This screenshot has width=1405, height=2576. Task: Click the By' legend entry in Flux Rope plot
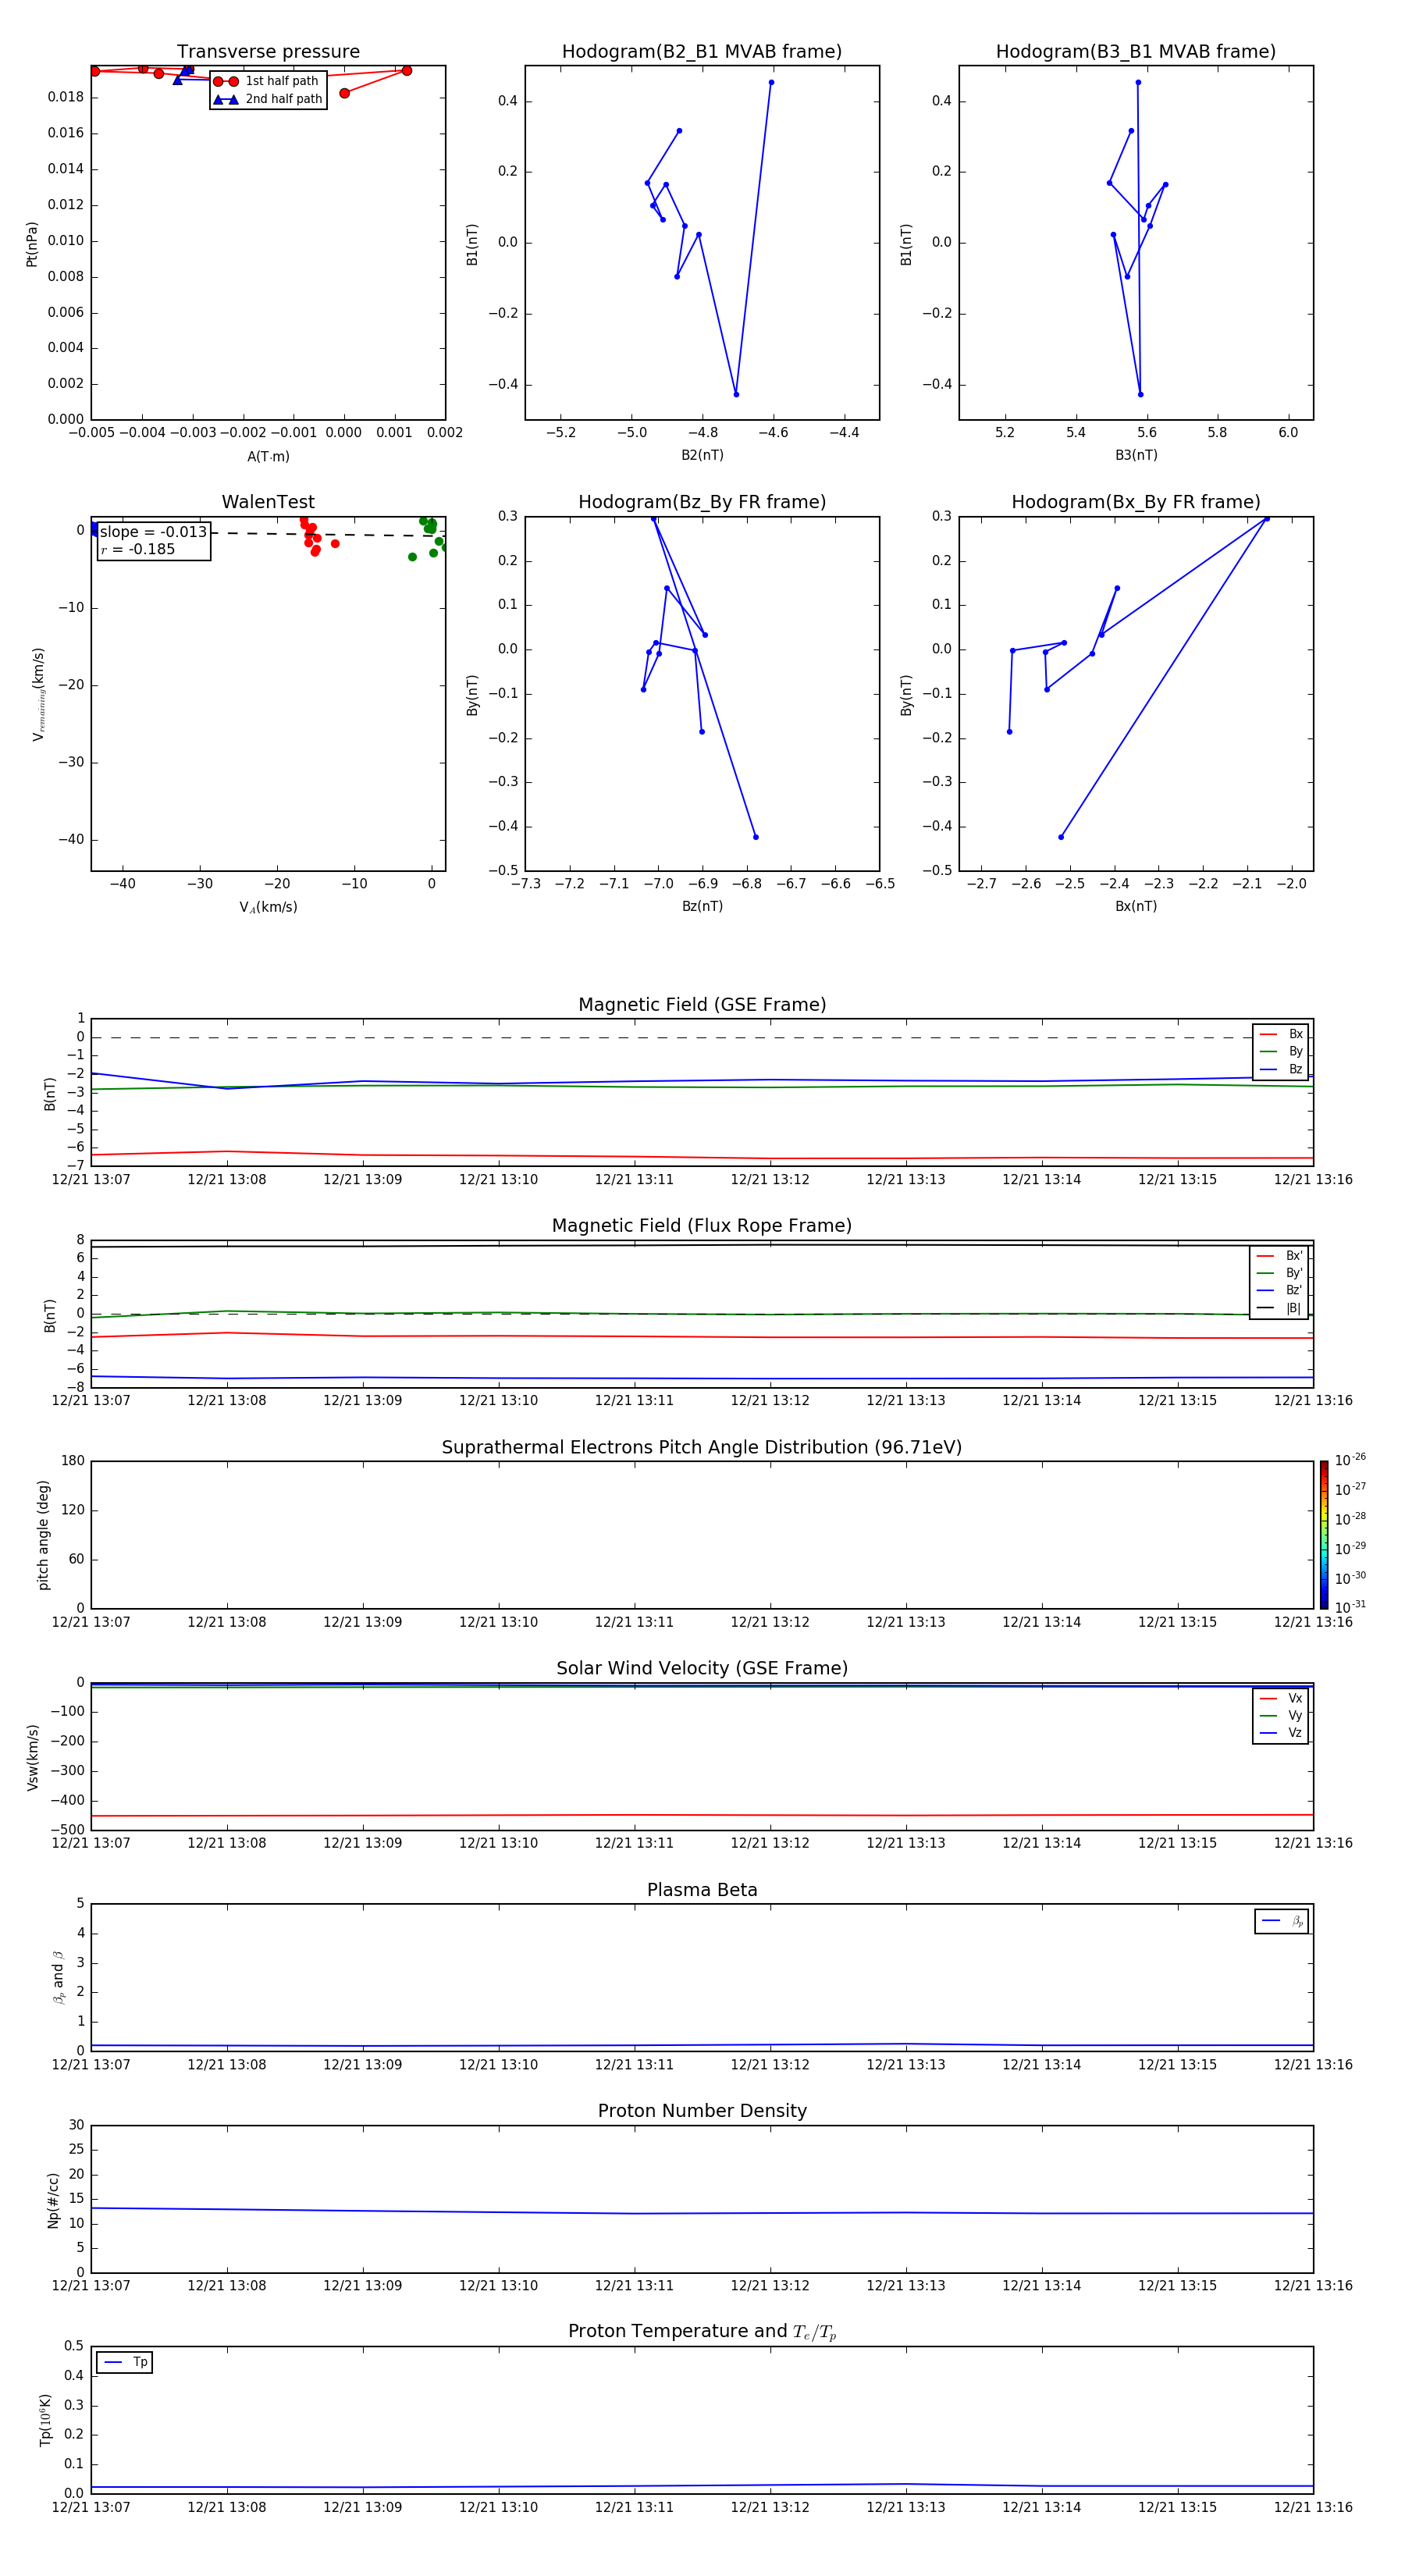pyautogui.click(x=1280, y=1273)
